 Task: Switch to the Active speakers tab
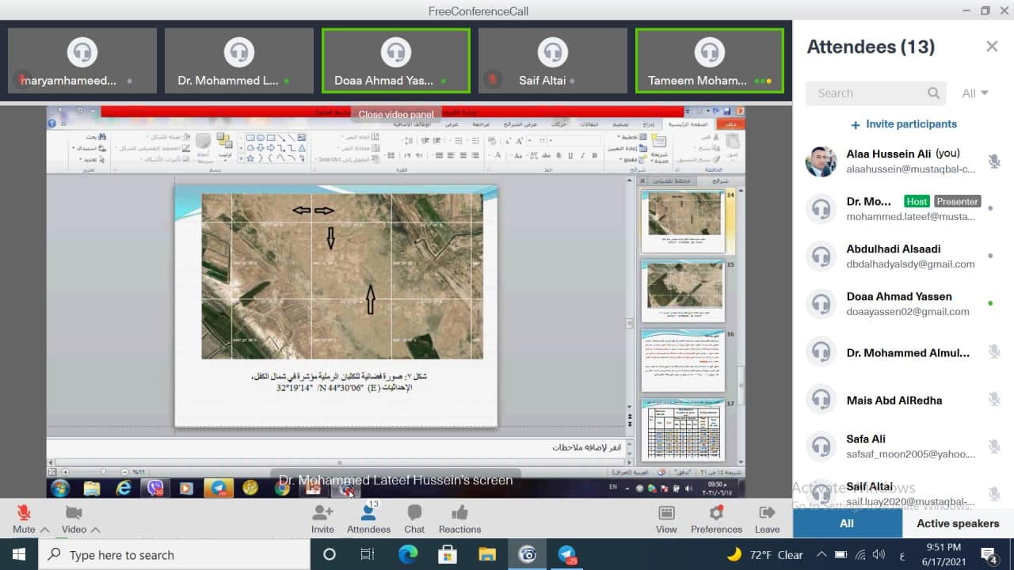pos(958,523)
